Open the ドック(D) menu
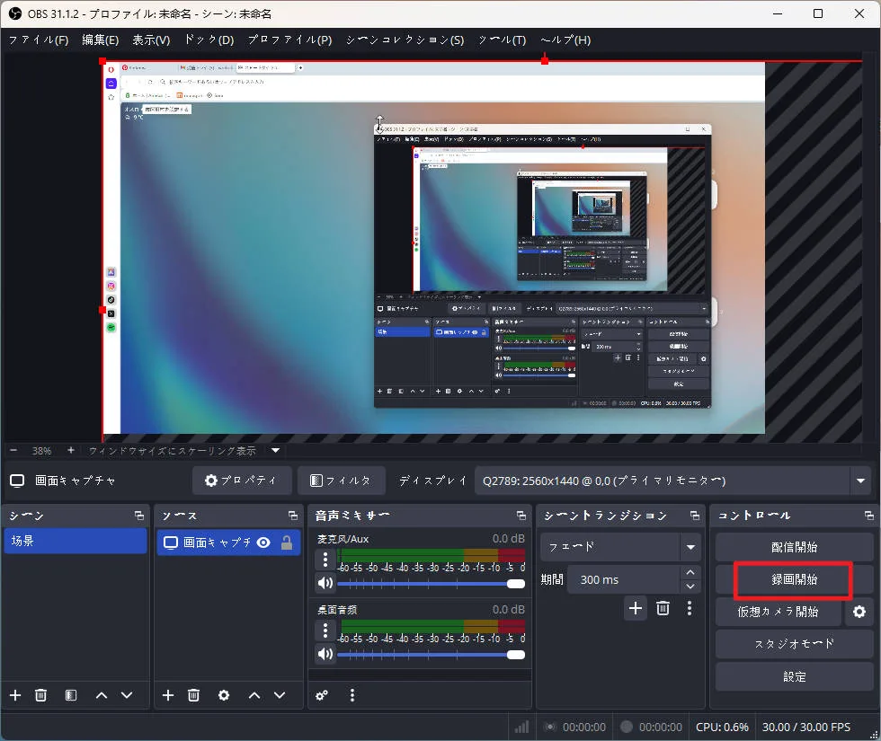Screen dimensions: 881x741 209,40
